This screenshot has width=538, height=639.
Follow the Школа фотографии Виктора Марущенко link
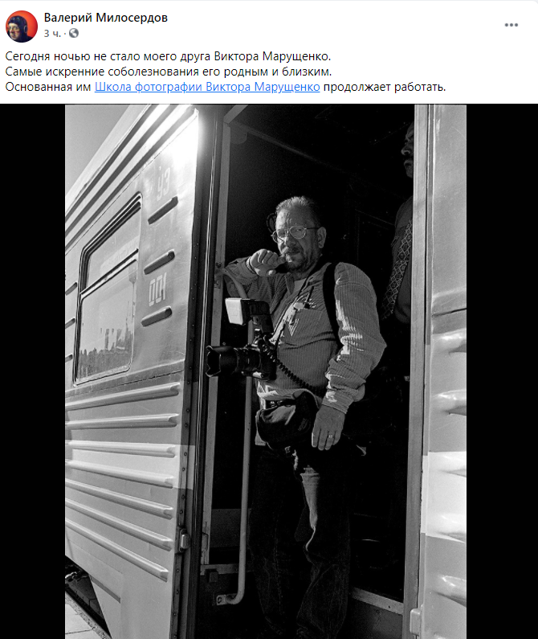[x=207, y=87]
